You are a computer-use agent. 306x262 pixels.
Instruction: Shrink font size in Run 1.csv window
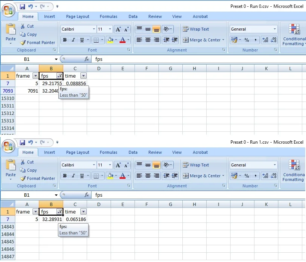pos(126,165)
